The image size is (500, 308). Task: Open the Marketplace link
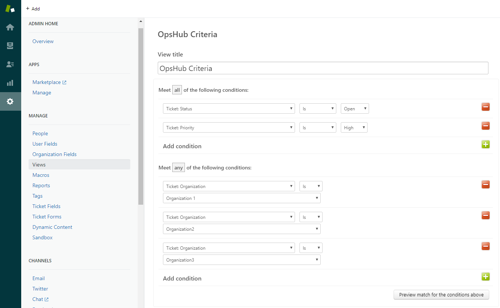[47, 82]
